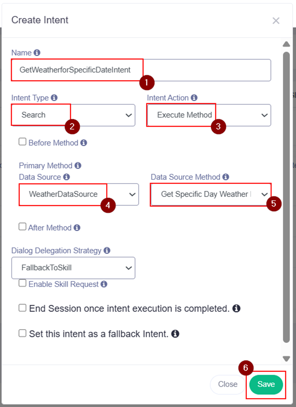This screenshot has width=296, height=407.
Task: Expand the Intent Action Execute Method dropdown
Action: 209,115
